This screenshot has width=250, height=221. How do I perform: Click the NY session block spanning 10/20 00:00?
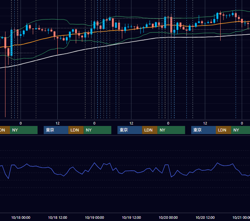point(171,130)
